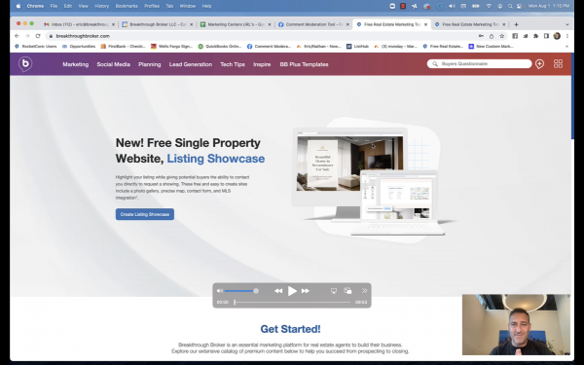Open the grid apps icon in the header
Image resolution: width=584 pixels, height=365 pixels.
558,63
